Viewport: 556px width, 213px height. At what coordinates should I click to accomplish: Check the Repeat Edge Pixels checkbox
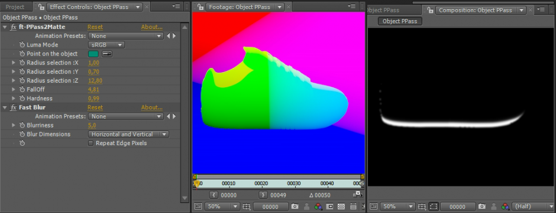(x=90, y=143)
